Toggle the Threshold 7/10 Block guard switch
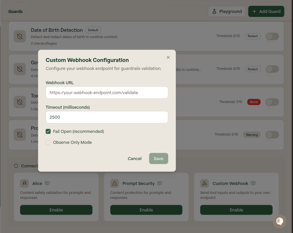This screenshot has height=233, width=293. point(272,102)
